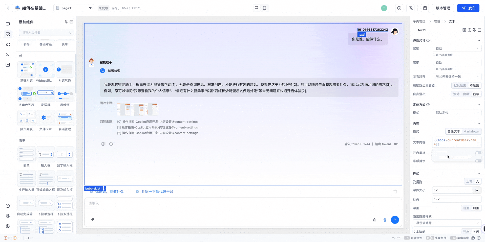Open the settings gear at sidebar bottom
Image resolution: width=485 pixels, height=242 pixels.
click(x=8, y=226)
